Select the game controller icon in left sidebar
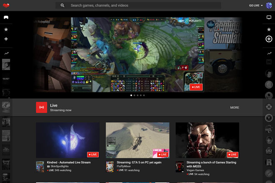Viewport: 275px width, 183px height. 6,17
